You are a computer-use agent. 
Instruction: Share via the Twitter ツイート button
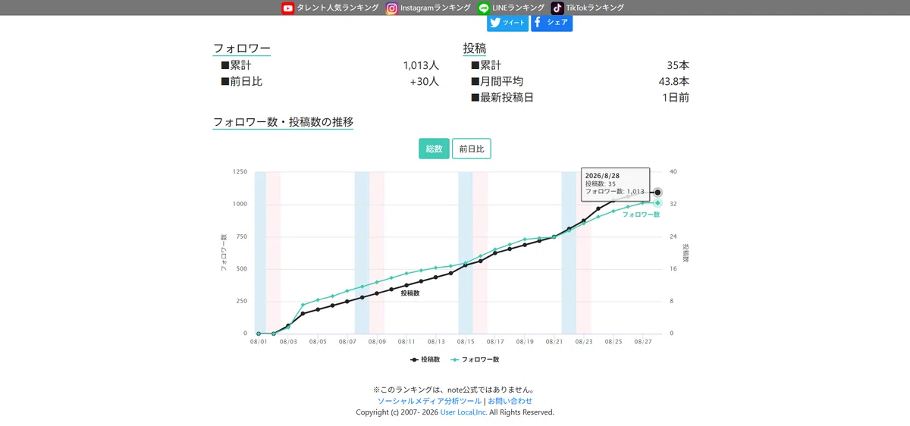click(507, 23)
